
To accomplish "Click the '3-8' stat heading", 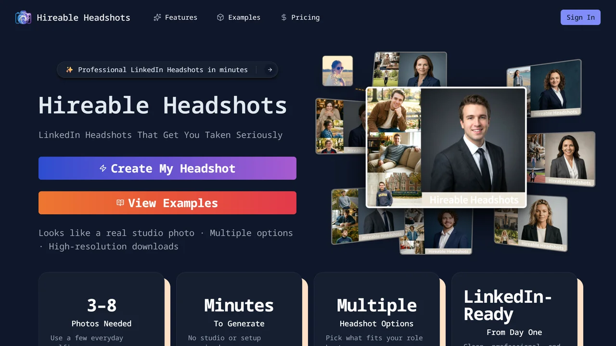I will [x=102, y=305].
